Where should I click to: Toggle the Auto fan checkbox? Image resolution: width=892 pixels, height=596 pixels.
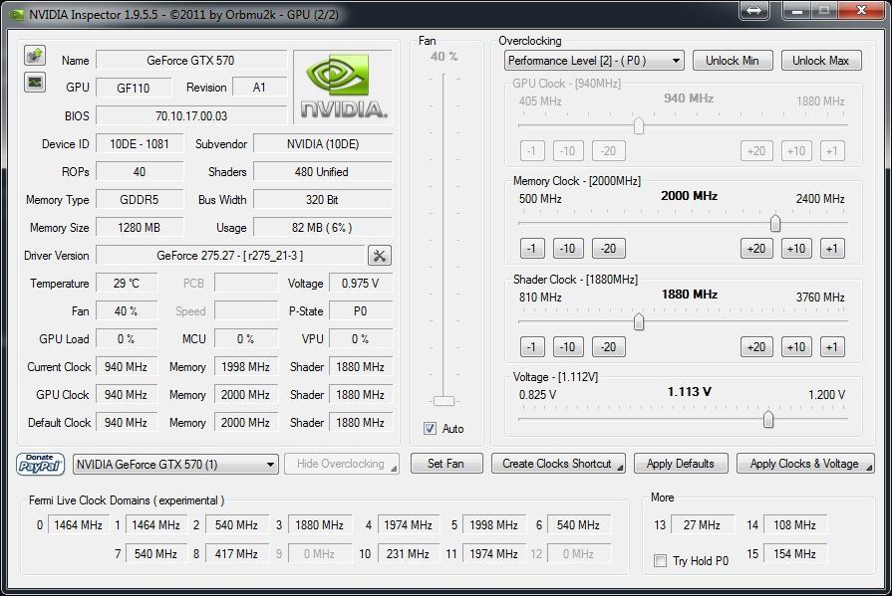(431, 429)
